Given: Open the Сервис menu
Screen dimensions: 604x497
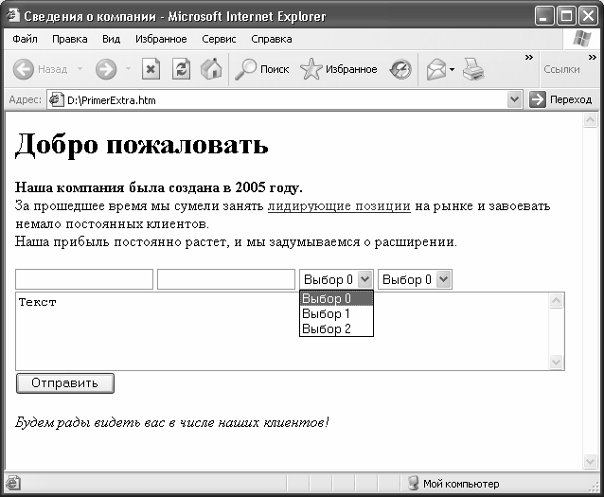Looking at the screenshot, I should (219, 39).
